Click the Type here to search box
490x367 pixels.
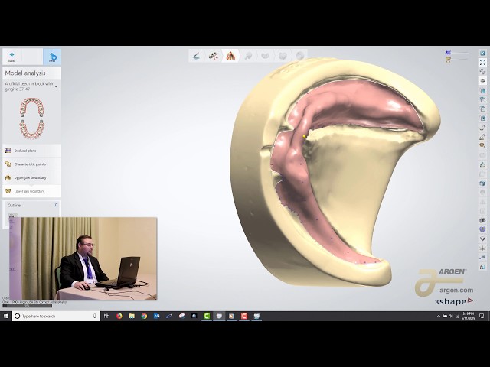point(56,316)
